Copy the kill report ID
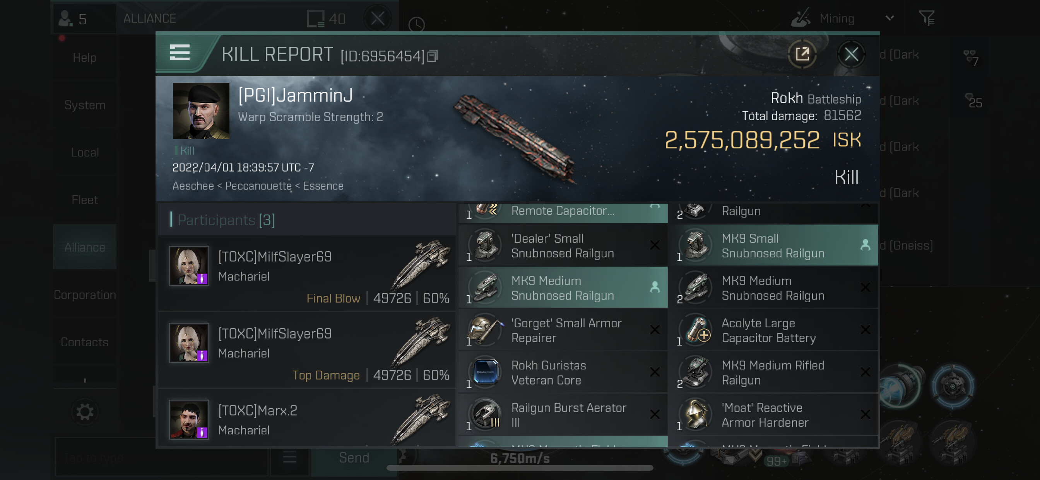Viewport: 1040px width, 480px height. click(x=433, y=56)
